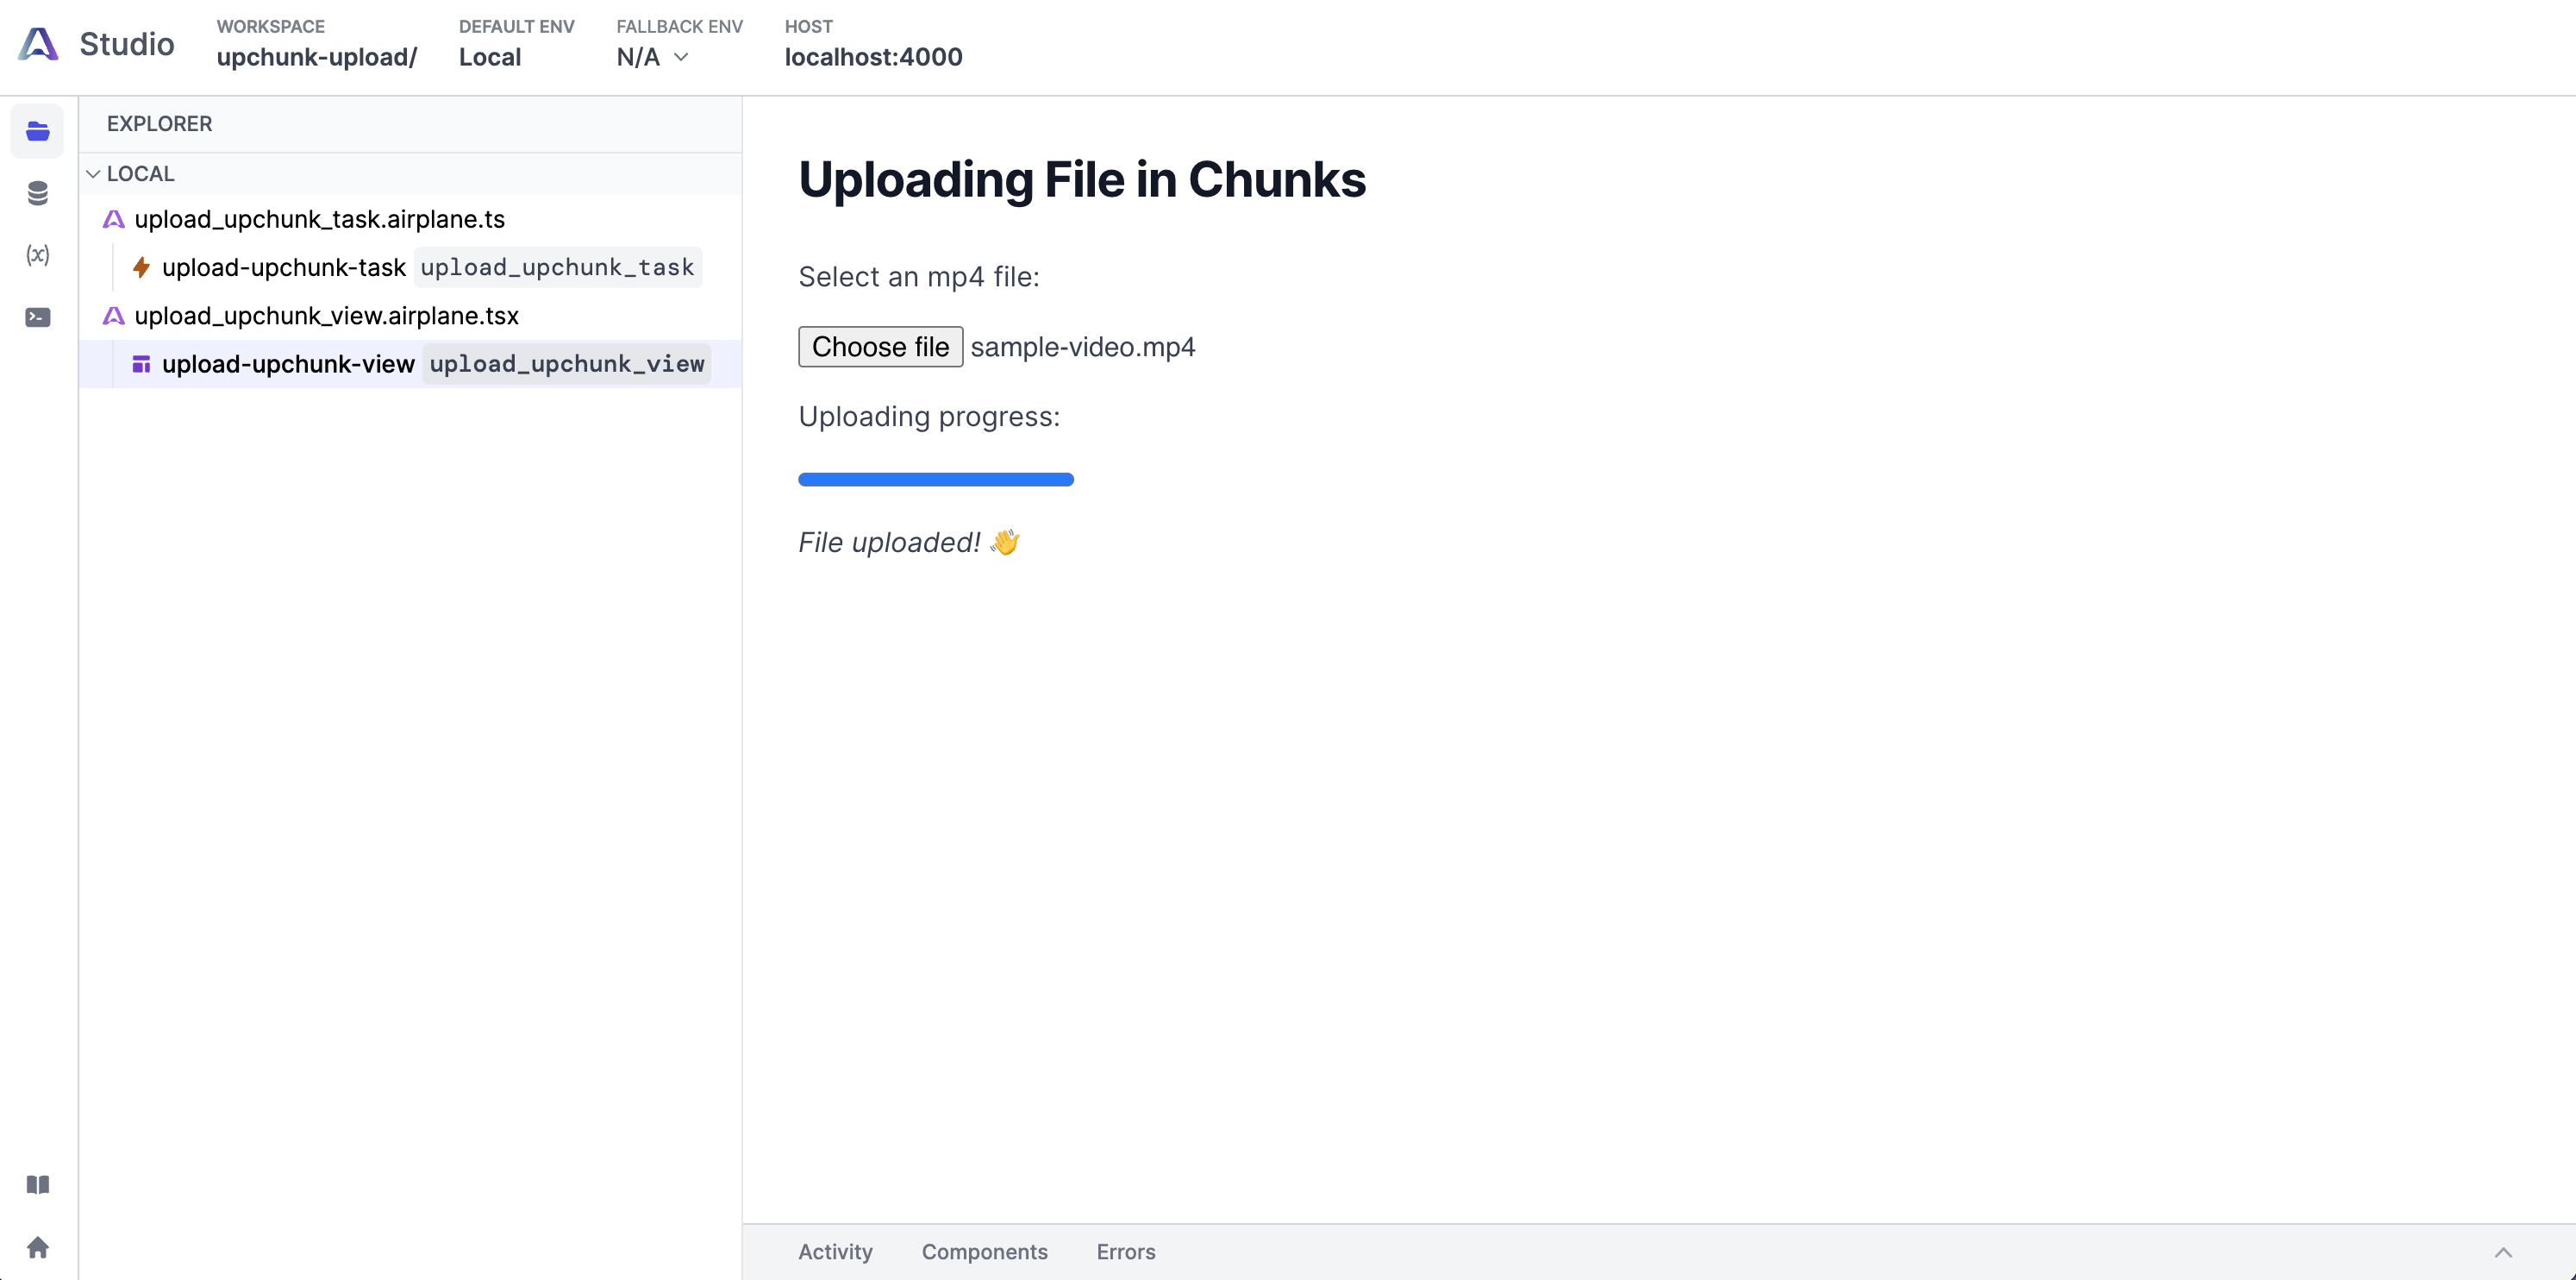Screen dimensions: 2576x1280
Task: Switch to the Components tab
Action: click(x=984, y=1252)
